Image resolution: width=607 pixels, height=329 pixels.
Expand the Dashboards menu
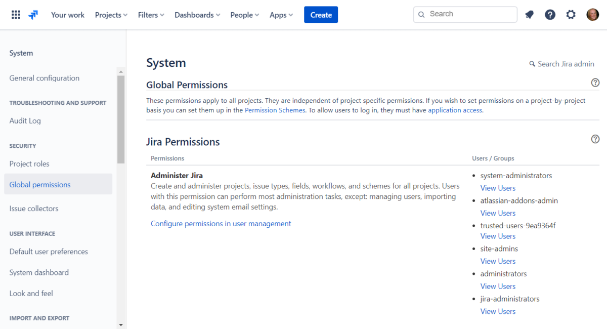pos(197,15)
